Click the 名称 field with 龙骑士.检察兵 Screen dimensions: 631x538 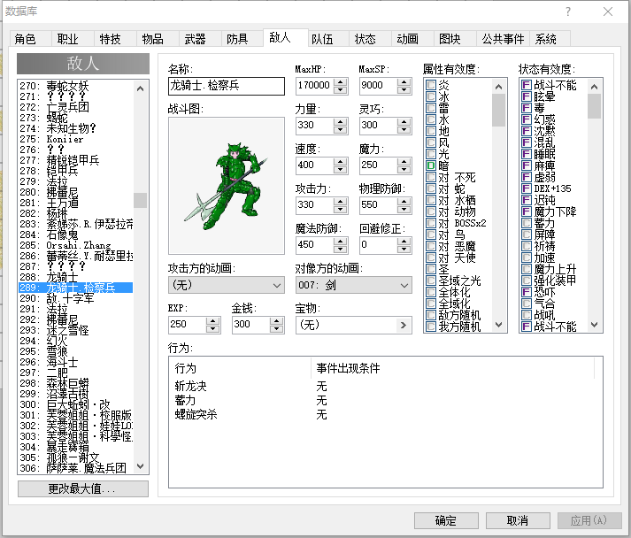(227, 86)
